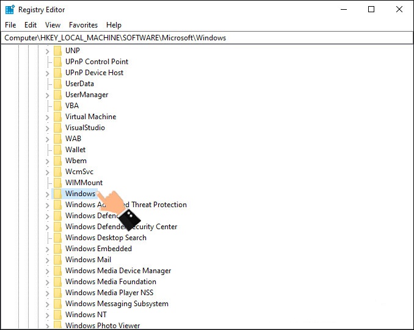This screenshot has width=414, height=330.
Task: Expand the Windows NT key
Action: [x=47, y=315]
